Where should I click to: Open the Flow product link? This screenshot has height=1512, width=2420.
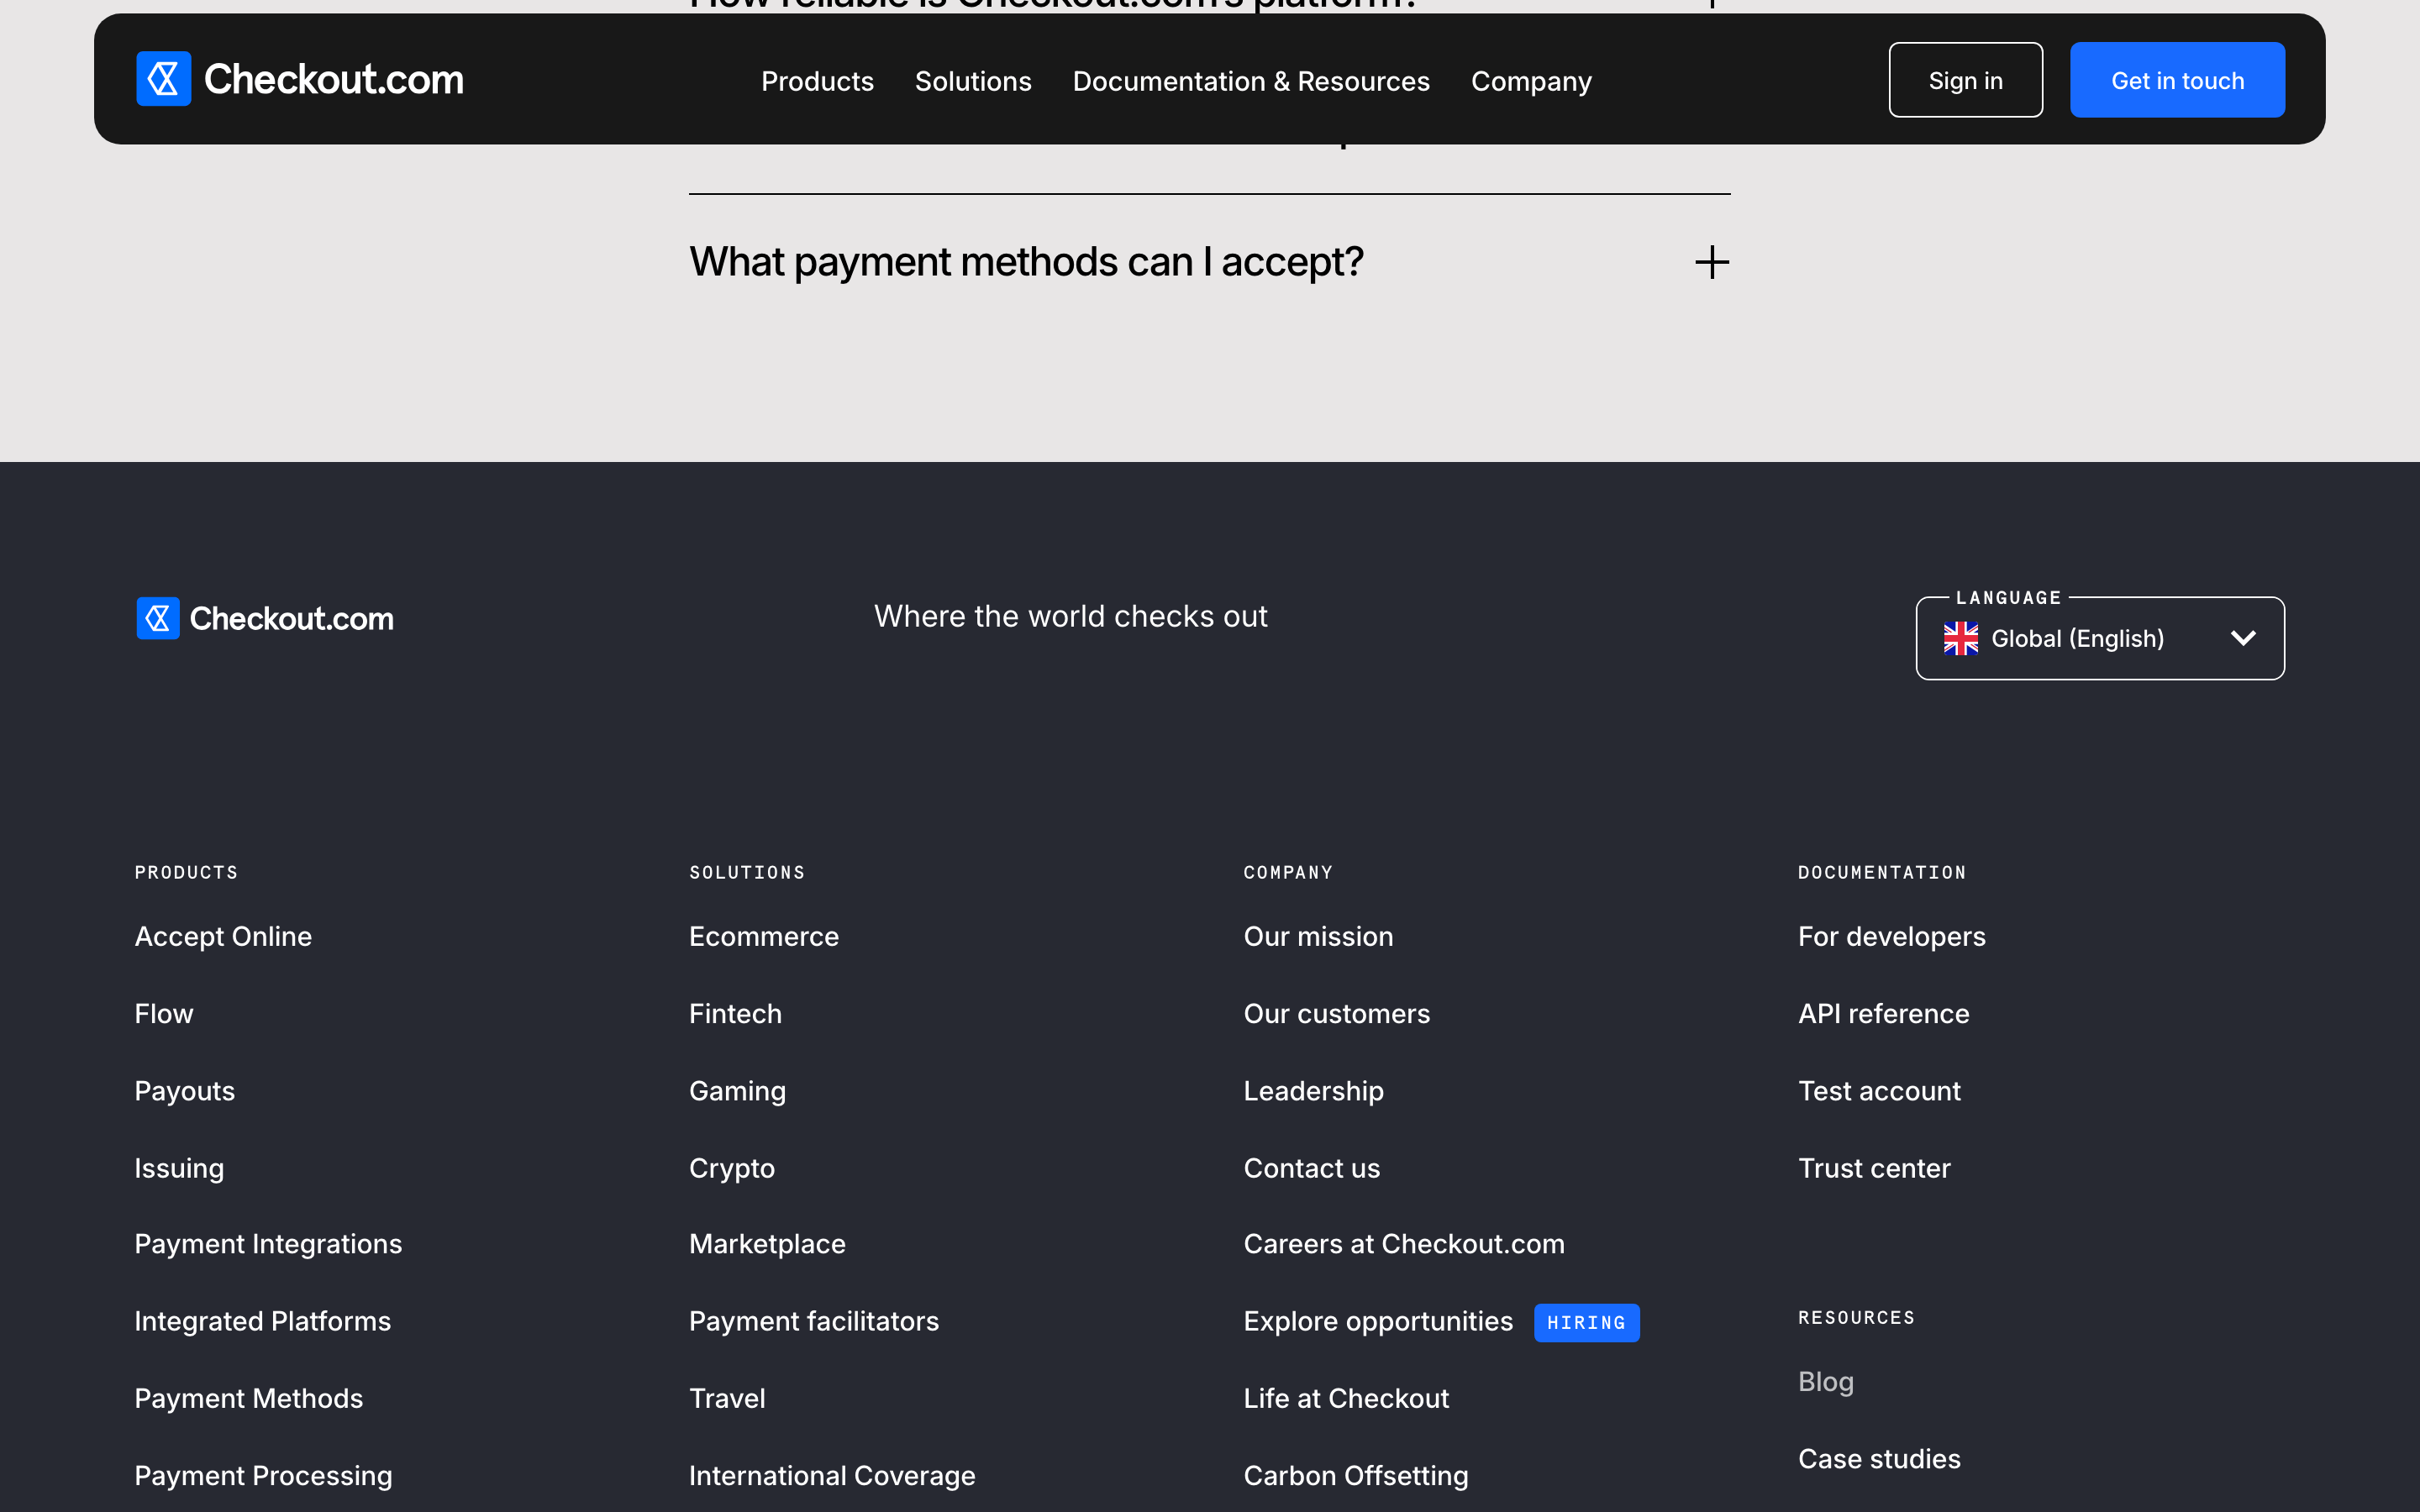[164, 1013]
